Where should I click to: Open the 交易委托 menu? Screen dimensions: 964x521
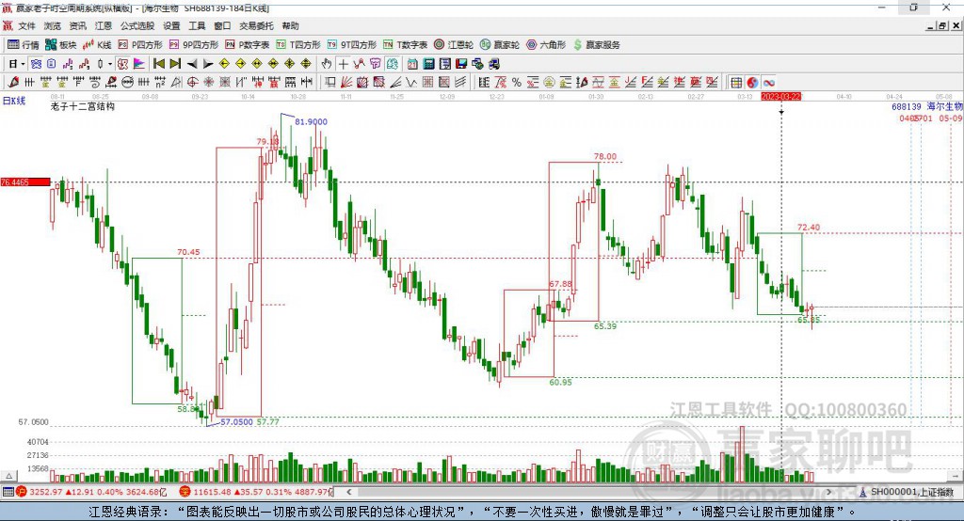coord(256,25)
